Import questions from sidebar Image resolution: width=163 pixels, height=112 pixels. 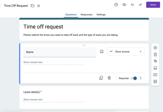point(155,54)
